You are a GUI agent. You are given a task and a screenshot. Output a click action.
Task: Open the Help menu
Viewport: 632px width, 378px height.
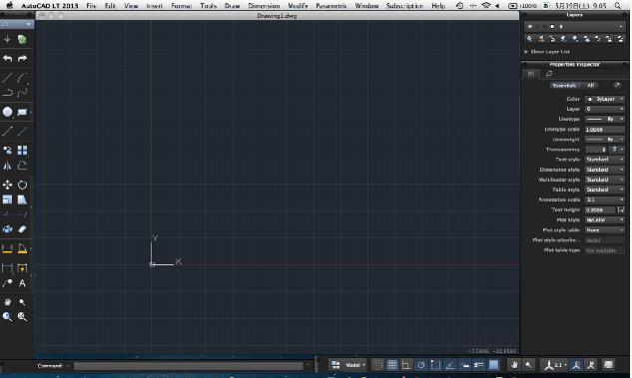pyautogui.click(x=438, y=6)
